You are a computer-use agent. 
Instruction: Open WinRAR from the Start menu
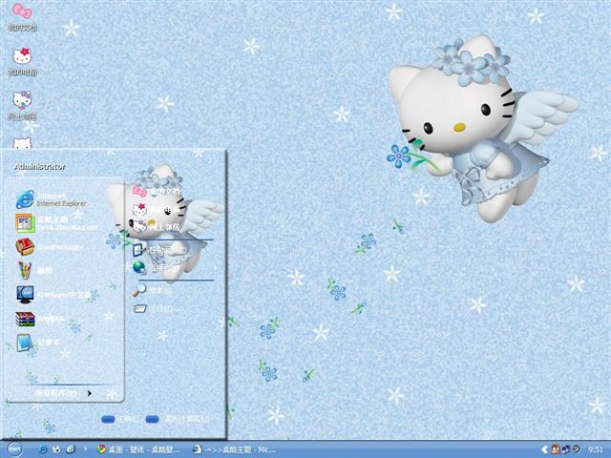(x=40, y=319)
